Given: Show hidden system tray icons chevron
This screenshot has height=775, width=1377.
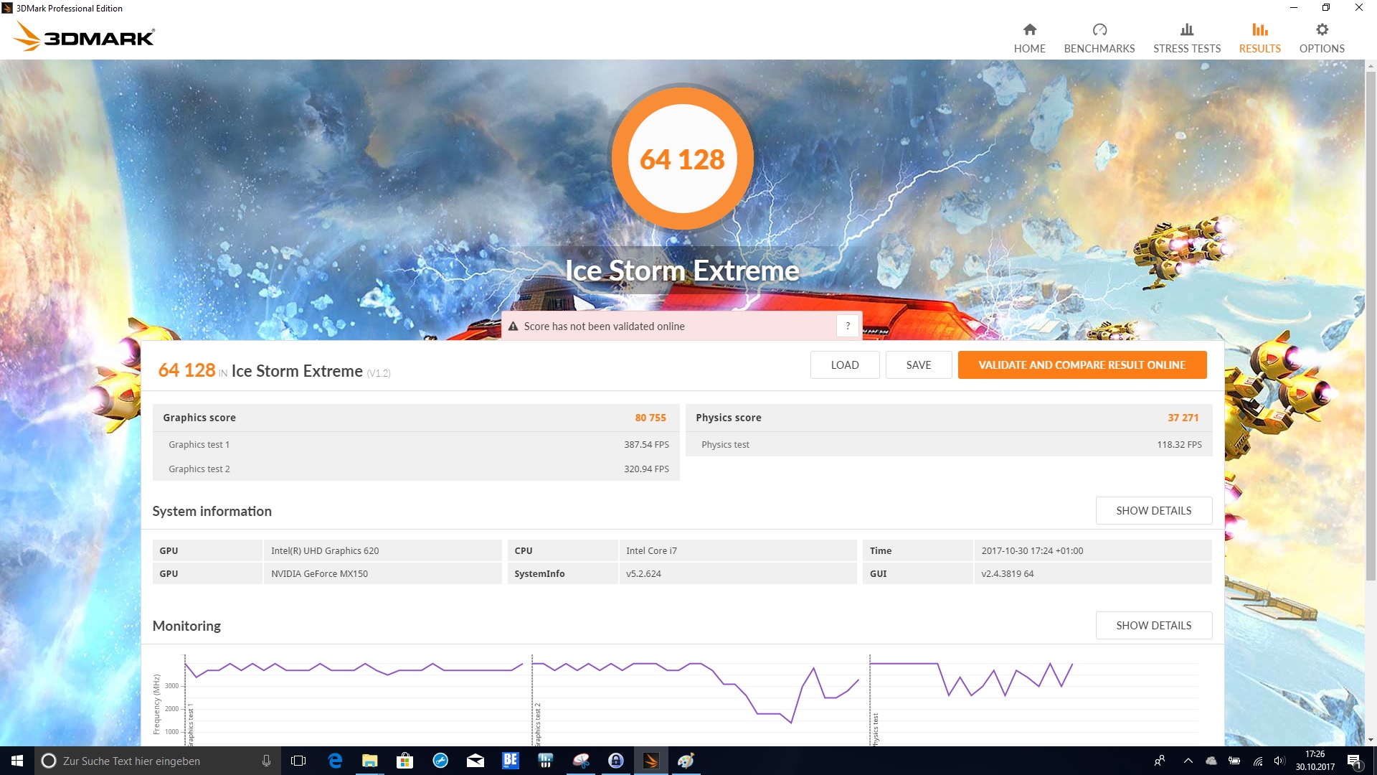Looking at the screenshot, I should click(x=1188, y=761).
